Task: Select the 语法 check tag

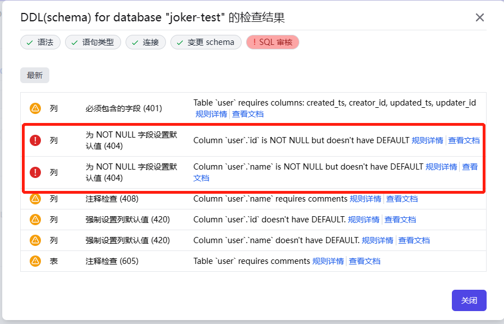Action: coord(40,42)
